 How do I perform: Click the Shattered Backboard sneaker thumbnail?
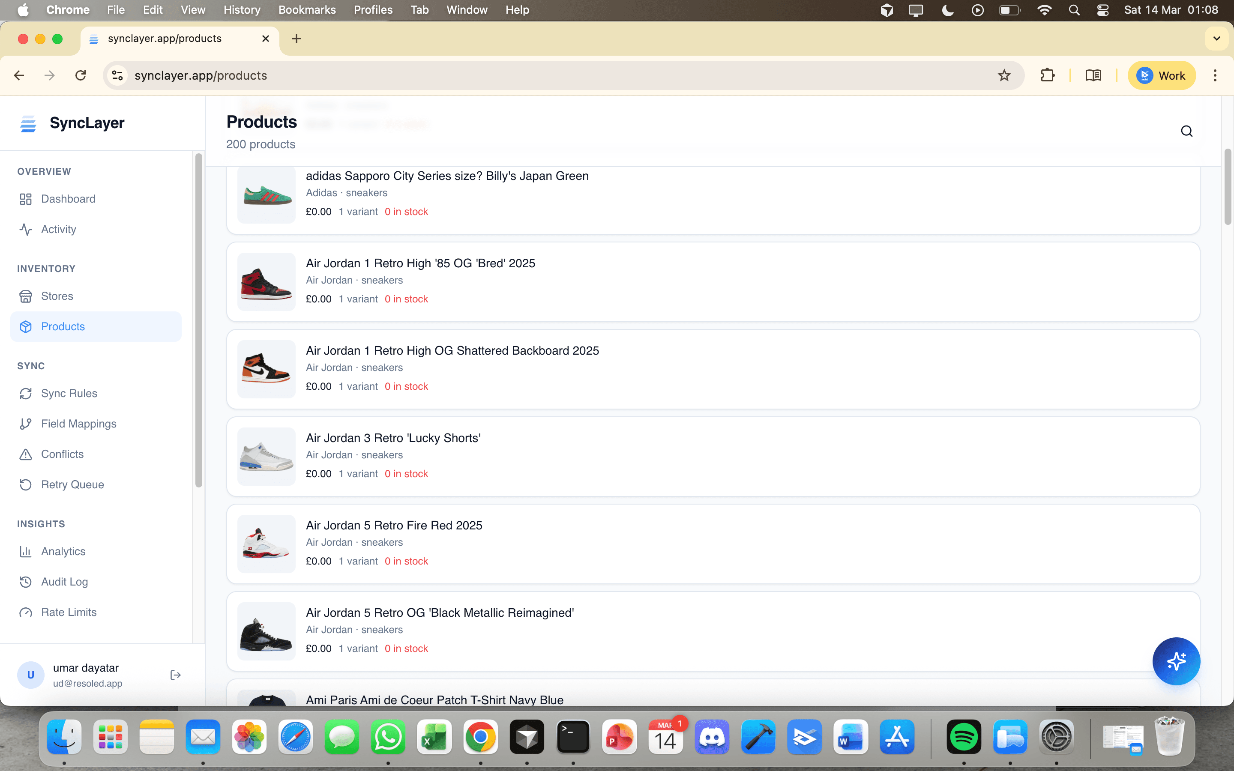point(267,369)
